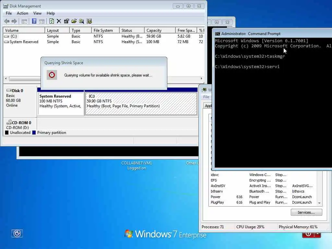Select the bthserv service row
The height and width of the screenshot is (249, 332).
point(263,191)
